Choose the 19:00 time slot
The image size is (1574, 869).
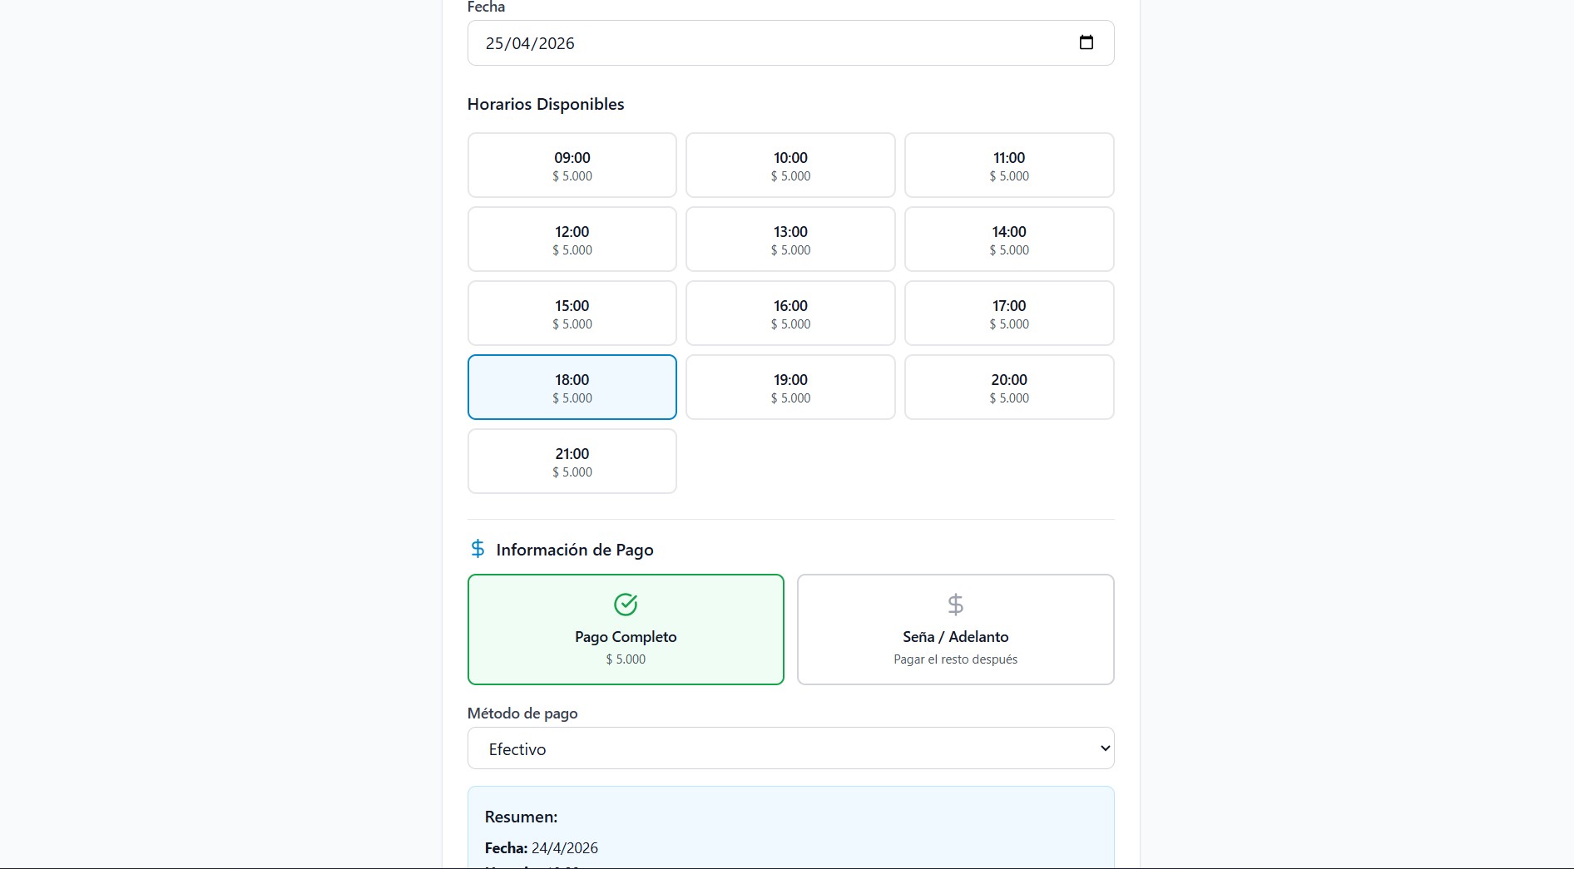(x=790, y=388)
